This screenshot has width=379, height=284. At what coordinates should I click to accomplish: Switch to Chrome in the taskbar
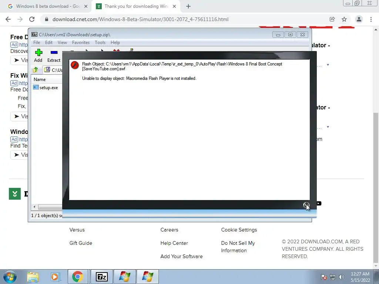coord(78,277)
